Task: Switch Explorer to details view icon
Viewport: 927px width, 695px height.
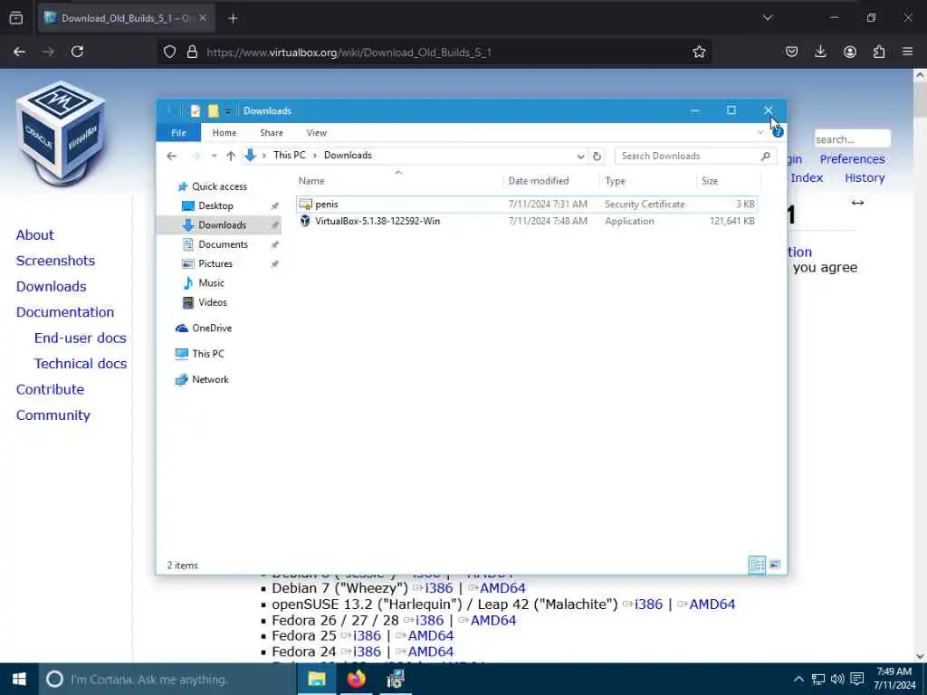Action: tap(757, 565)
